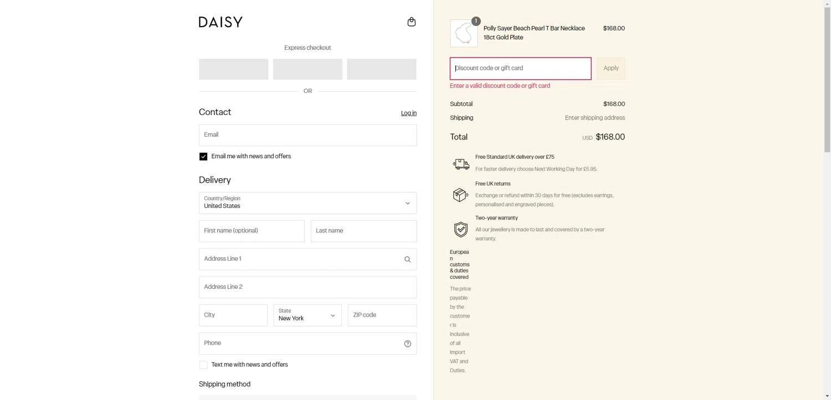Click the discount code or gift card field

pyautogui.click(x=520, y=69)
